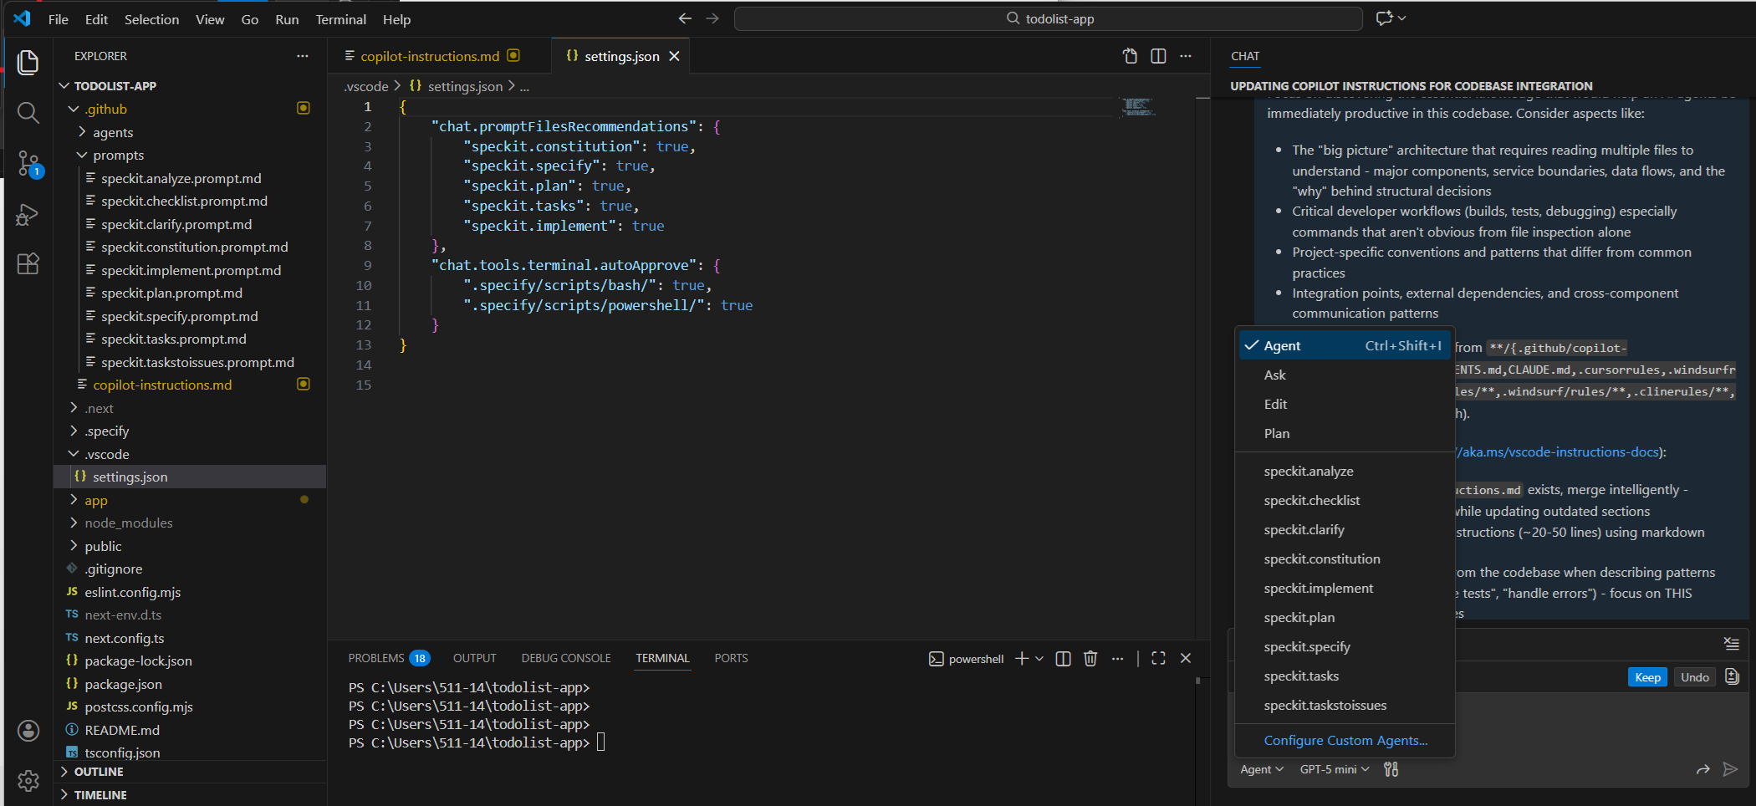Image resolution: width=1756 pixels, height=806 pixels.
Task: Open the Extensions view
Action: point(28,264)
